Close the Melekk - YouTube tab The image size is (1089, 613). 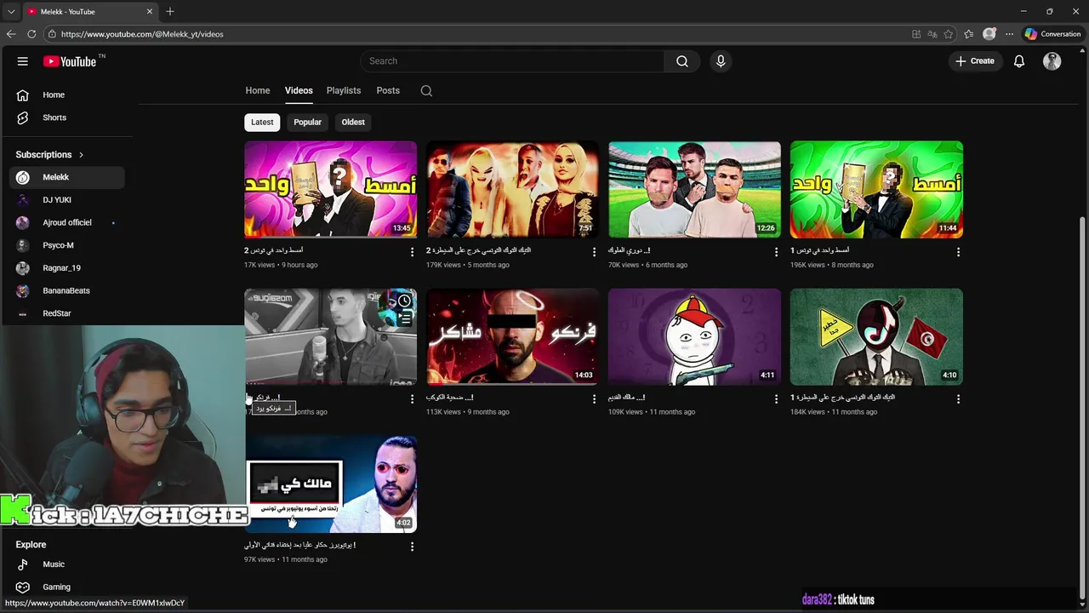[150, 12]
